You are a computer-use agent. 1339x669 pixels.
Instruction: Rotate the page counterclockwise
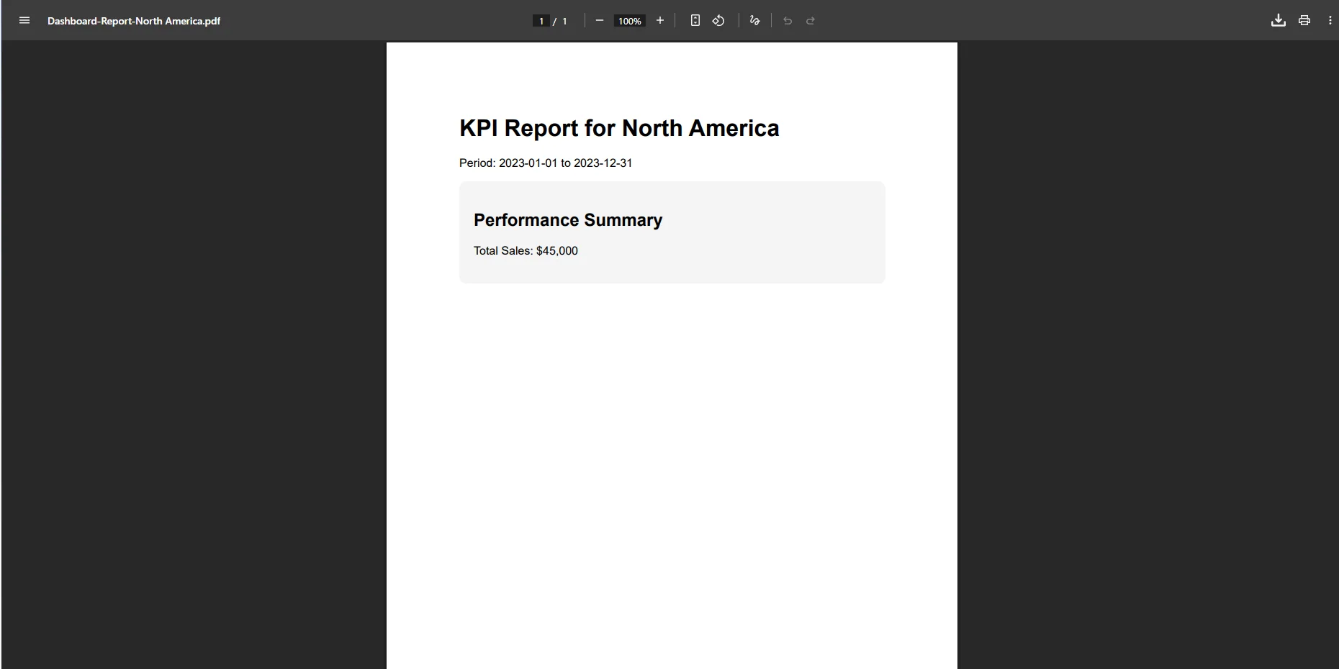[x=718, y=20]
